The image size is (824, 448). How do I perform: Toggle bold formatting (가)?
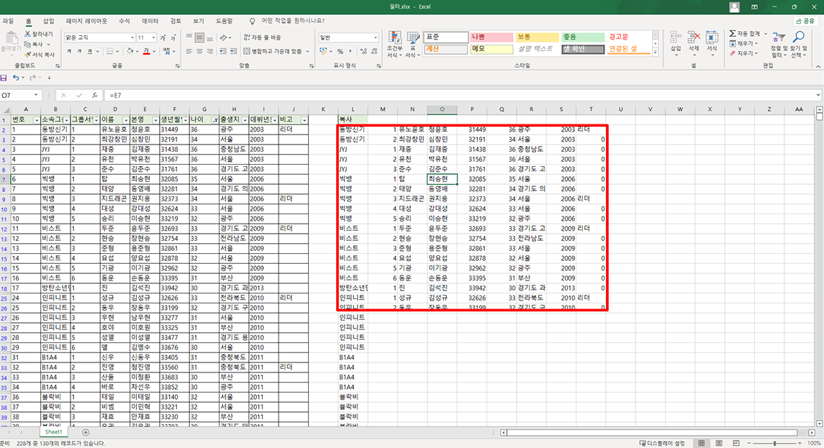(69, 51)
